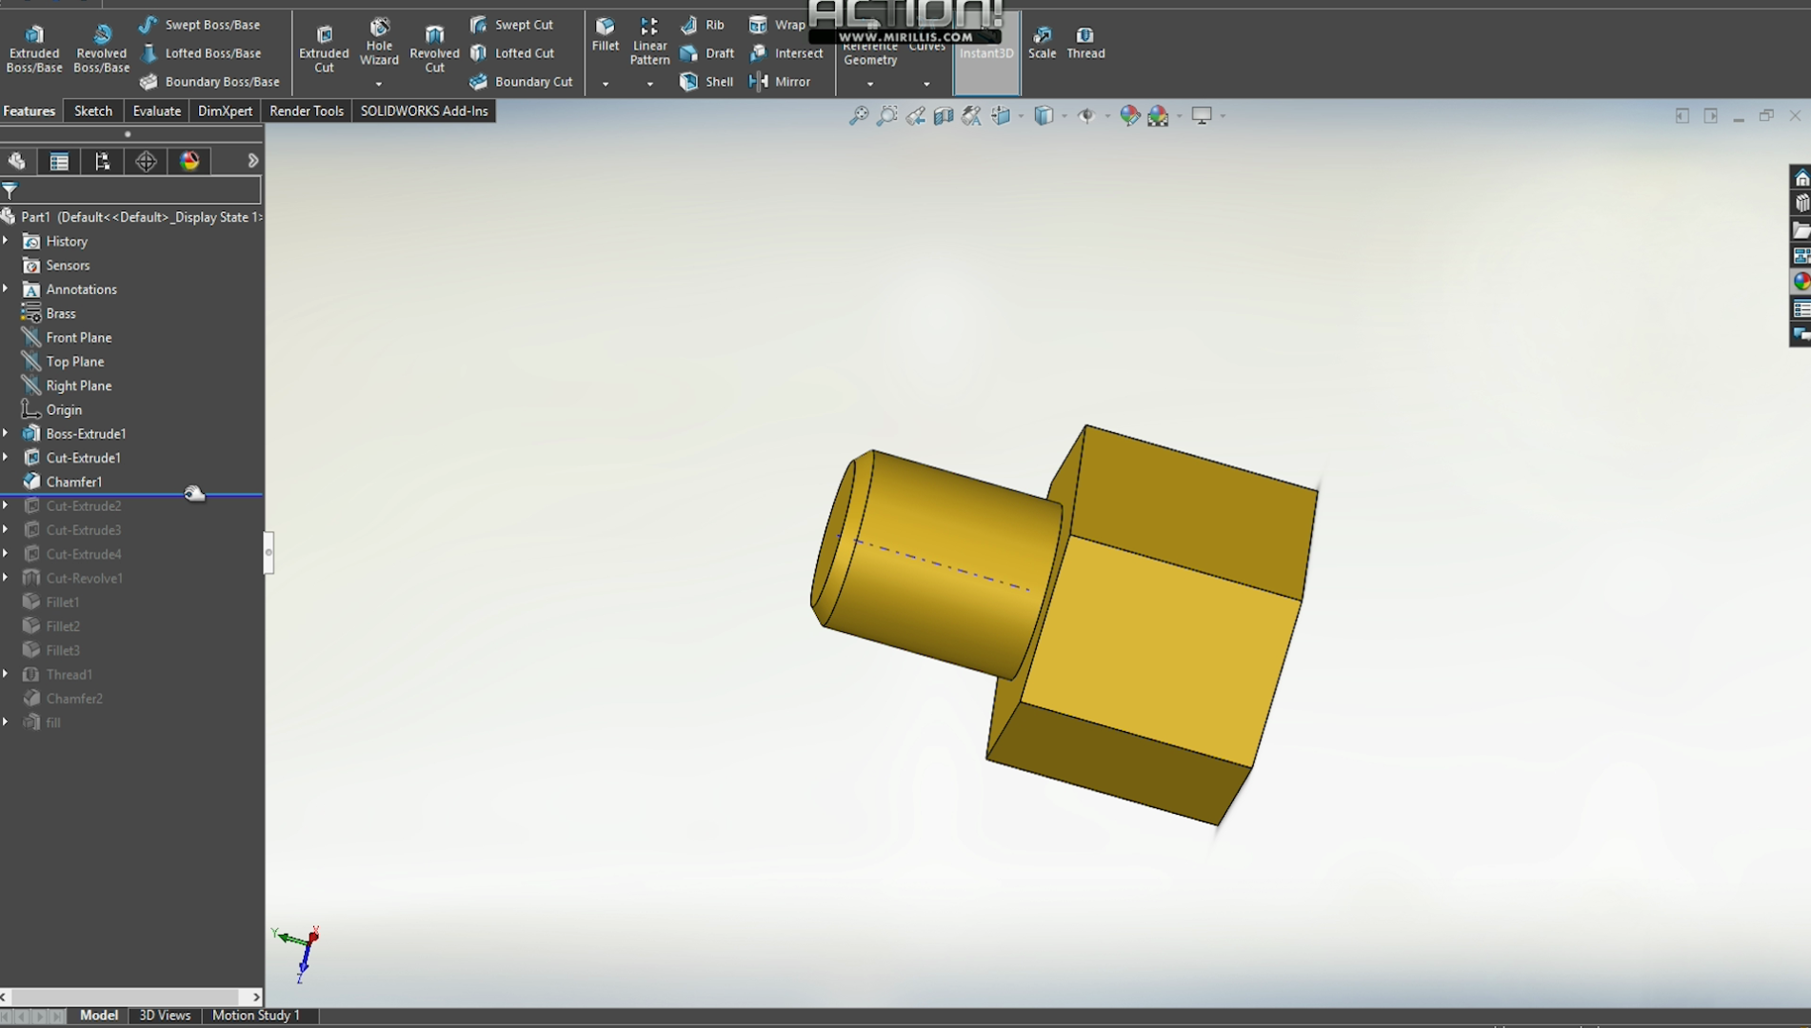Open the Appearances task pane icon
The image size is (1811, 1028).
pos(1801,282)
